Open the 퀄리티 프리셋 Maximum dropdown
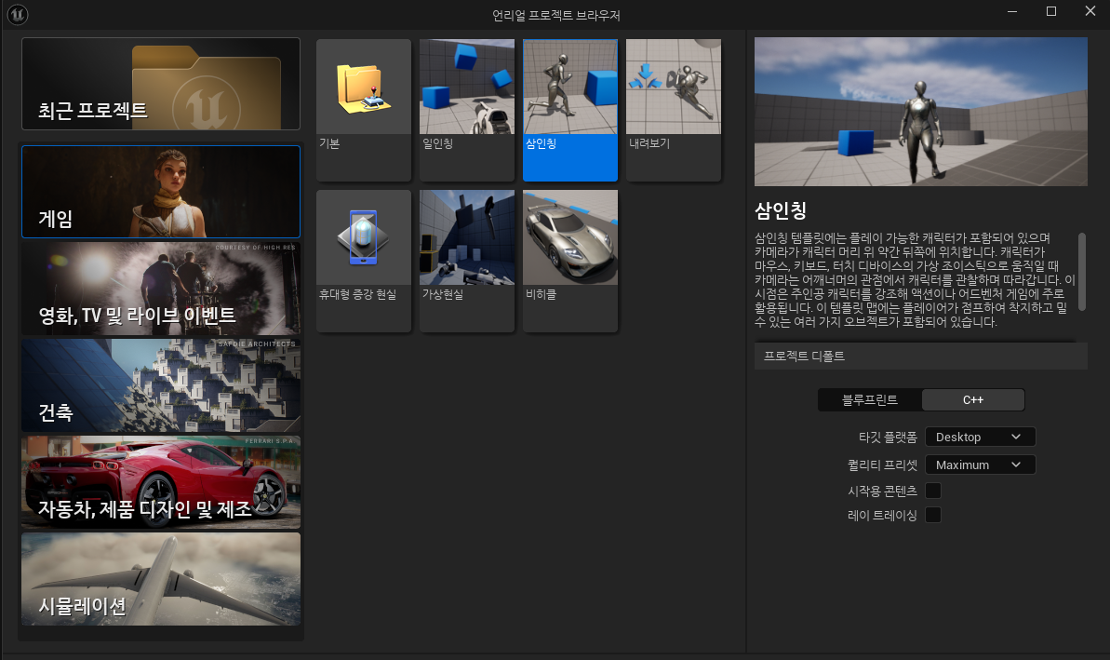 click(981, 465)
